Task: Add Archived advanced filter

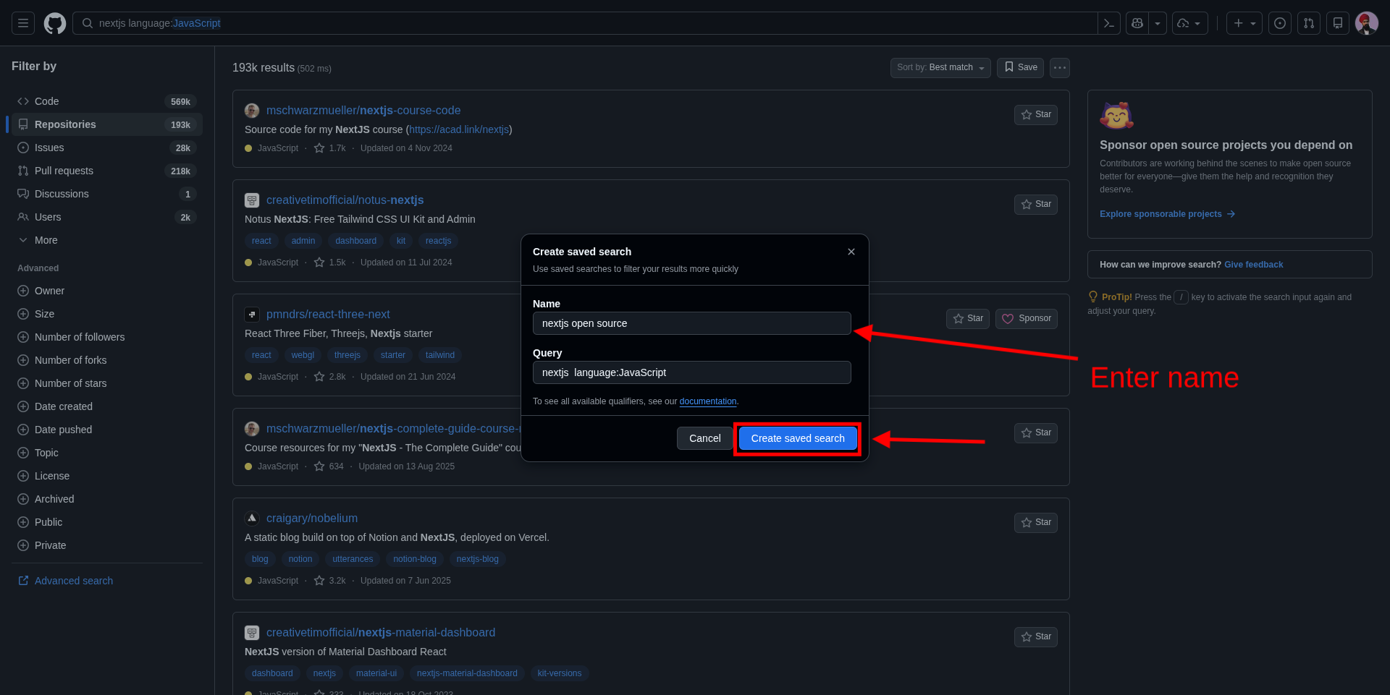Action: 107,499
